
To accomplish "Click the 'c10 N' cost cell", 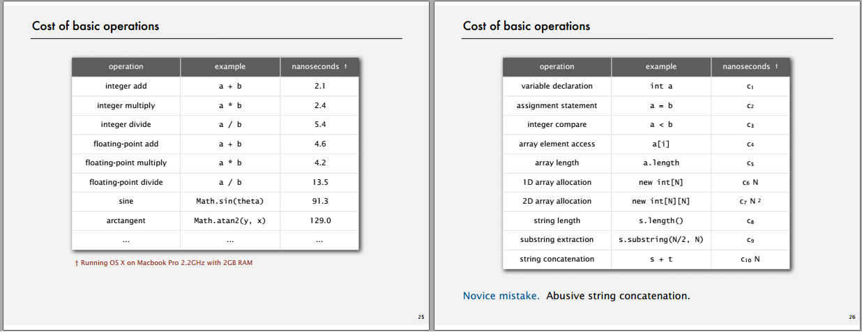I will (x=750, y=259).
